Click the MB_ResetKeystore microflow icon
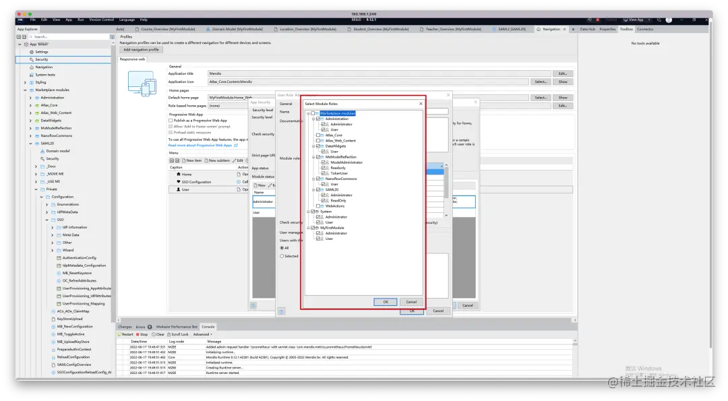 point(59,273)
